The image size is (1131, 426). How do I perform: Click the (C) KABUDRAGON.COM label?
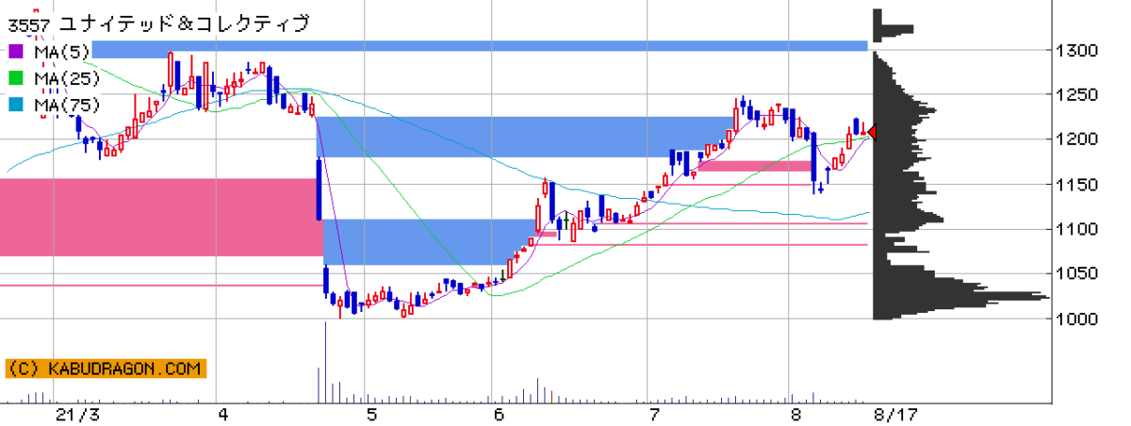pyautogui.click(x=105, y=369)
